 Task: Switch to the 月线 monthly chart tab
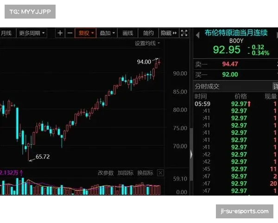click(6, 33)
